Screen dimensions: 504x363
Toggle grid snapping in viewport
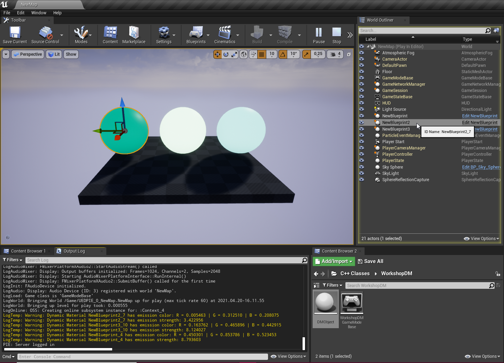[261, 54]
